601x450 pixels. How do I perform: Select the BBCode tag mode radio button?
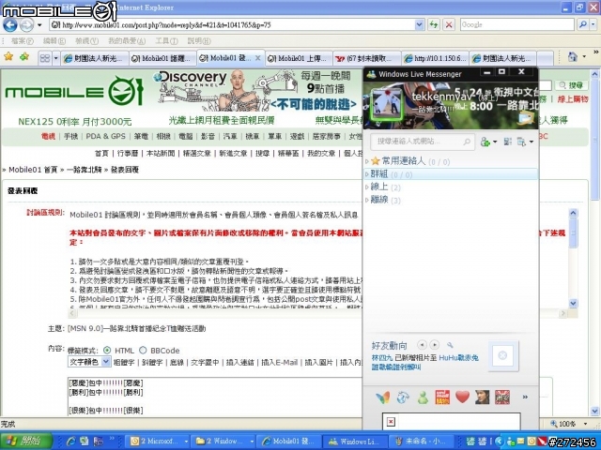click(x=143, y=350)
